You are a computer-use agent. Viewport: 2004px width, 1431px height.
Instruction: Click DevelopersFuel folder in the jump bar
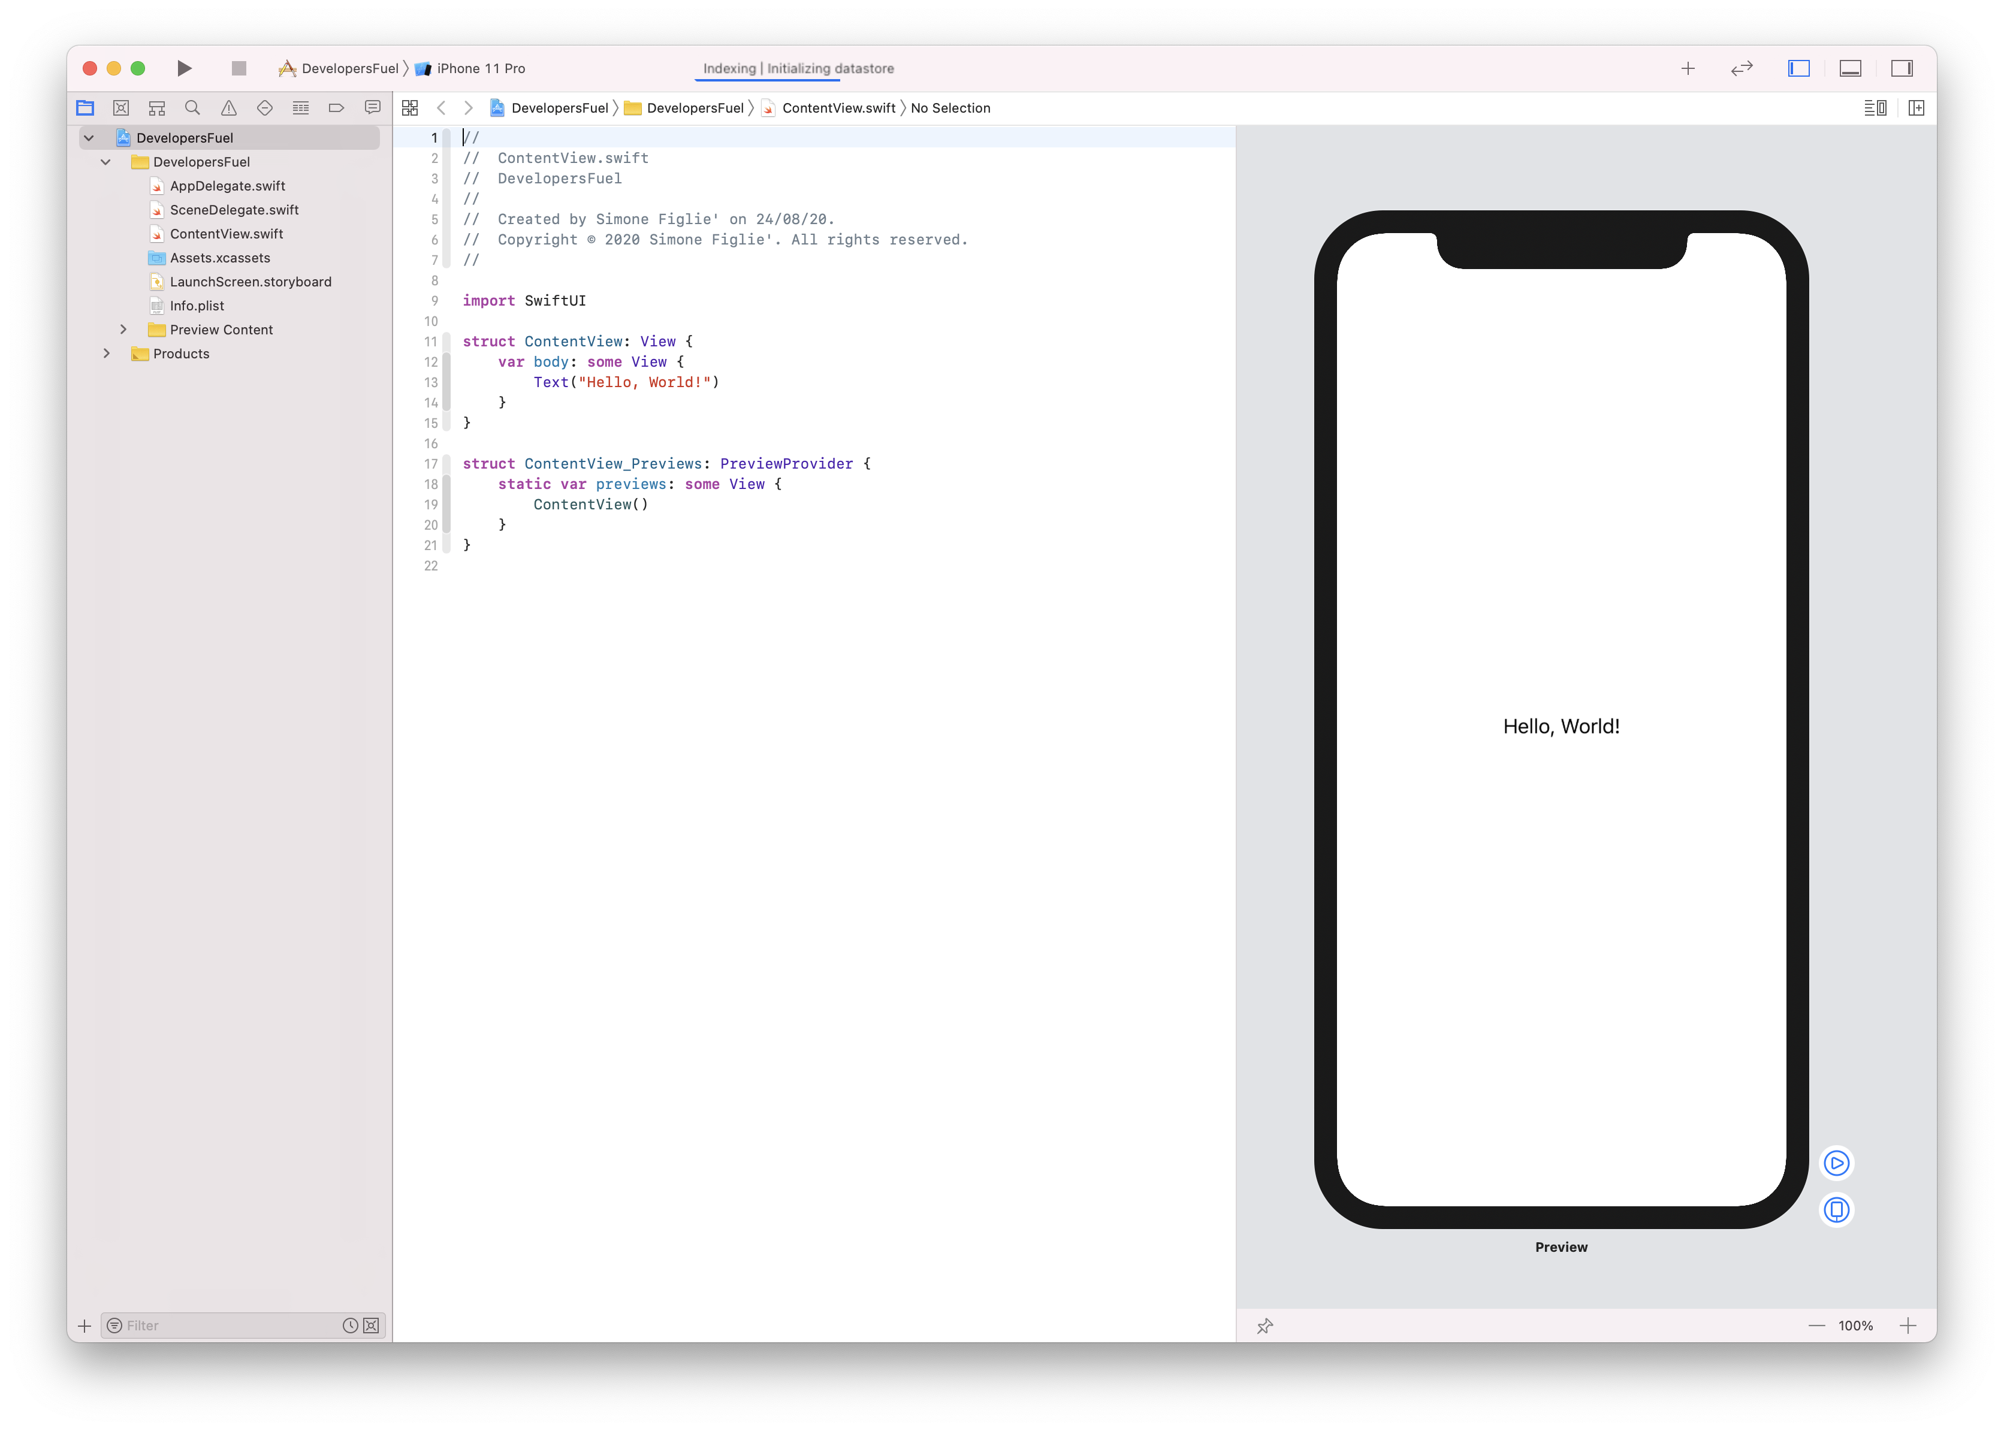click(x=685, y=107)
